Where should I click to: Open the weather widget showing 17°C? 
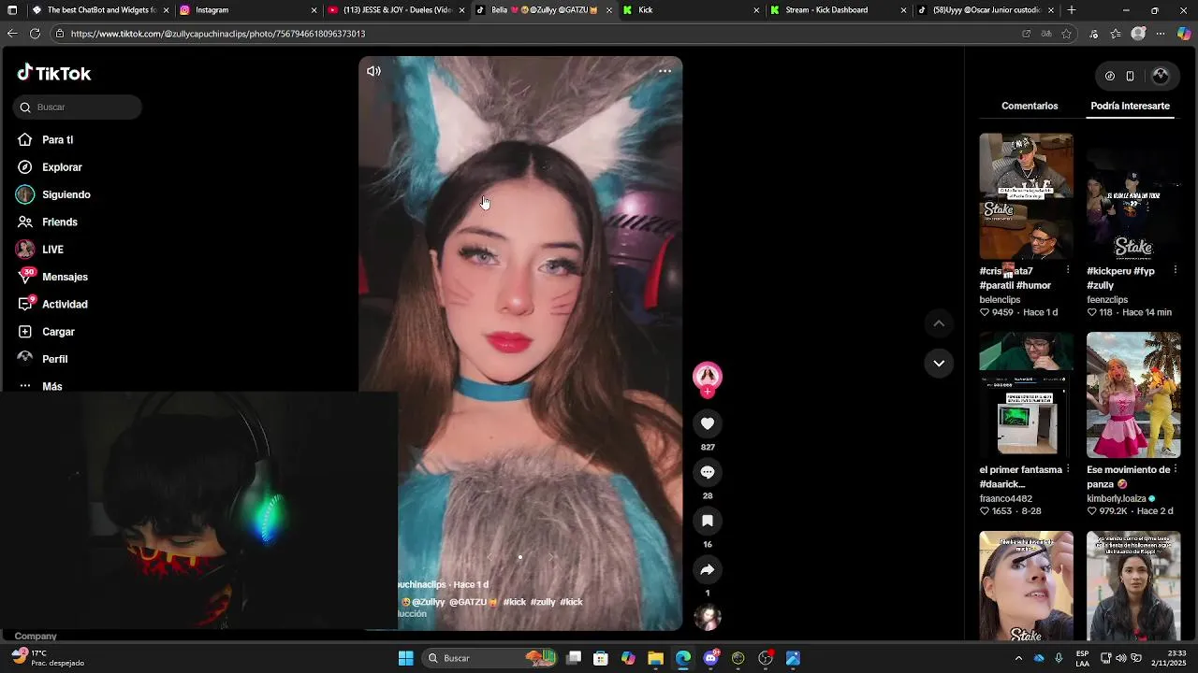47,658
